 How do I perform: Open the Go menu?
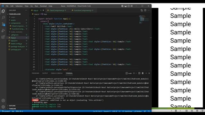tap(32, 6)
